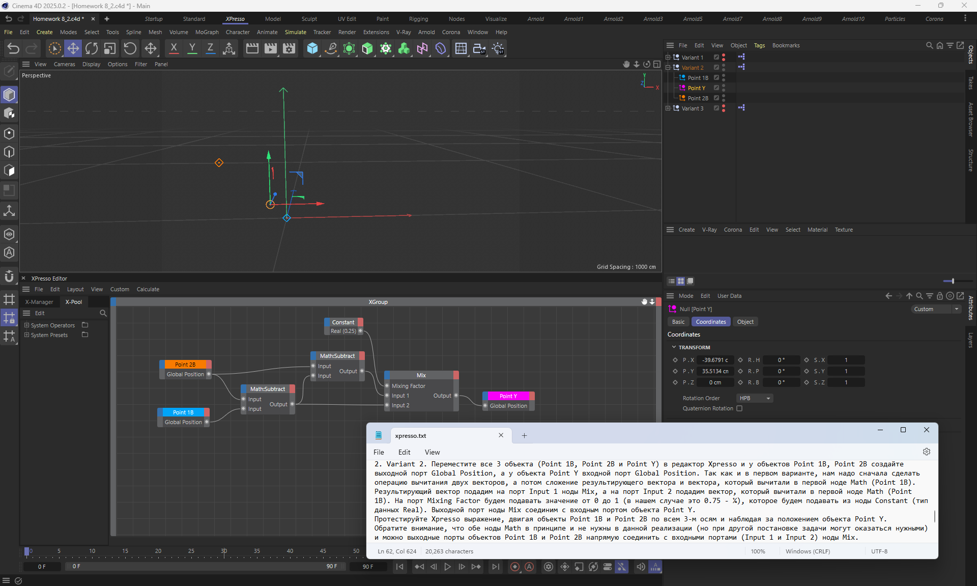Collapse Variant 2 in object tree

coord(668,68)
